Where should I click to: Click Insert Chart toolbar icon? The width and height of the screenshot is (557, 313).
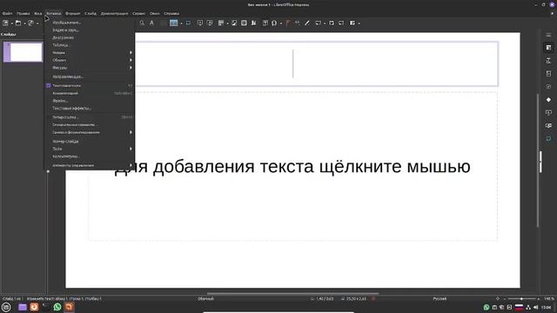point(253,23)
